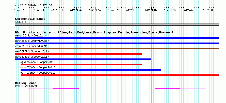Select the red bar under dgv4571n54
Viewport: 226px width, 103px height.
pyautogui.click(x=120, y=75)
